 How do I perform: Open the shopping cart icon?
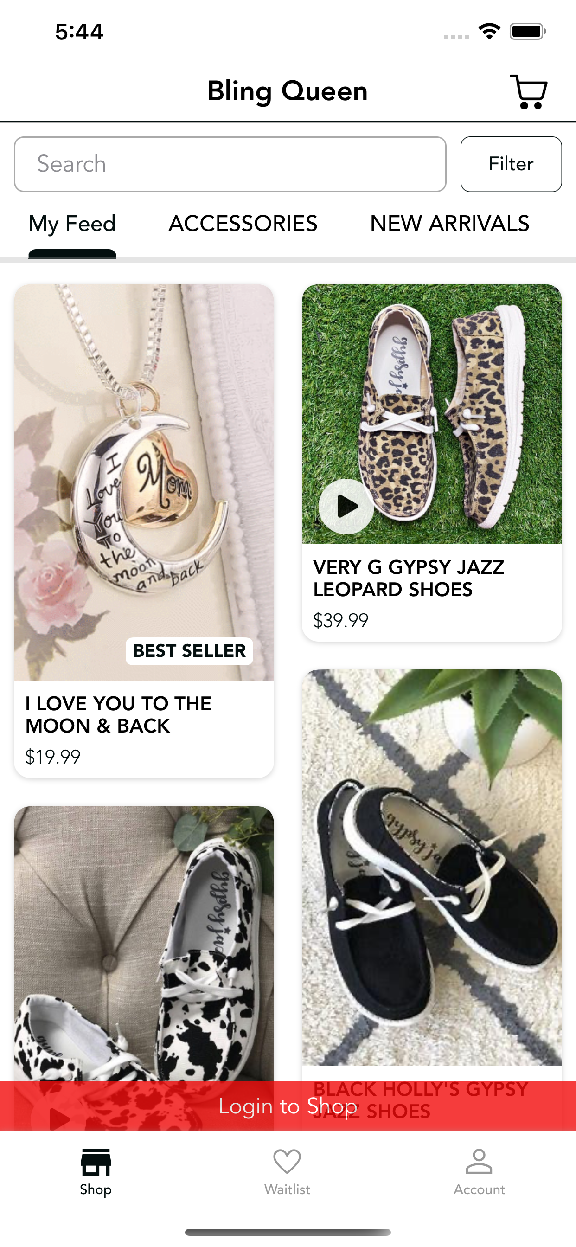pos(528,91)
